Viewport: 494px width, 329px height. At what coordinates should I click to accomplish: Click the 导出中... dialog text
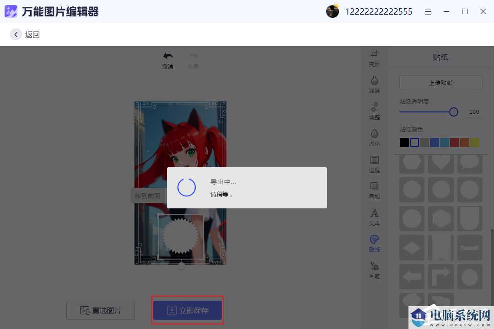pos(223,182)
